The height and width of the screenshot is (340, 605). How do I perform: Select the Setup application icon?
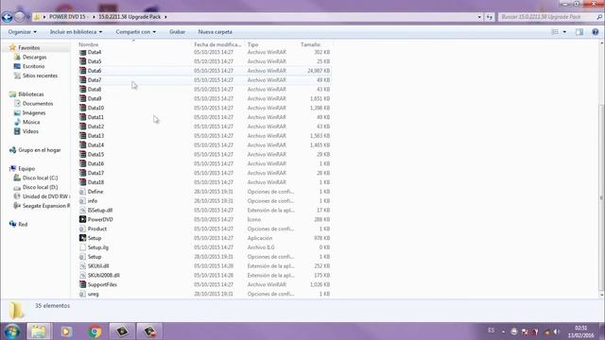coord(82,238)
